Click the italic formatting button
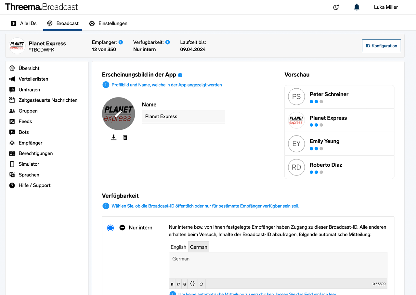Image resolution: width=416 pixels, height=295 pixels. pyautogui.click(x=178, y=284)
